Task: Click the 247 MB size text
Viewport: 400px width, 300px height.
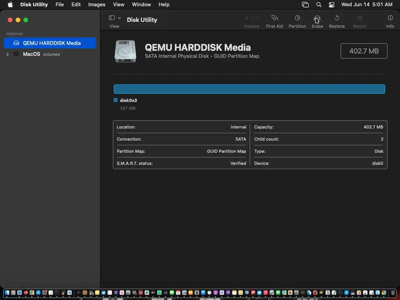Action: pos(128,109)
